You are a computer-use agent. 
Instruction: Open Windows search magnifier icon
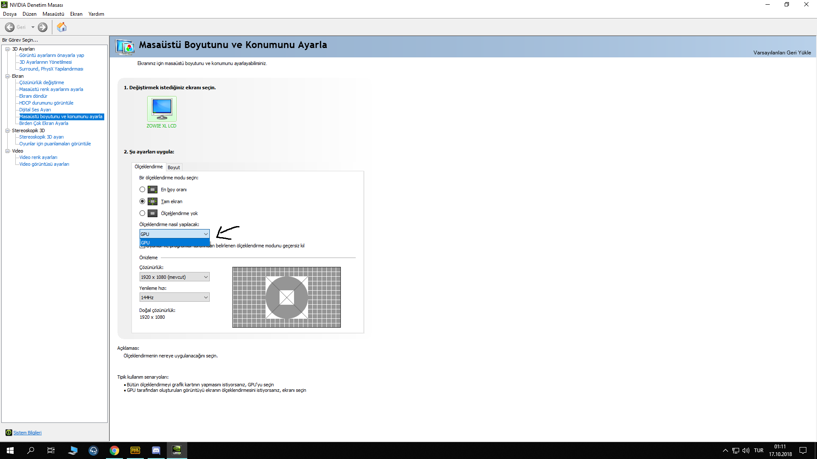click(x=31, y=450)
